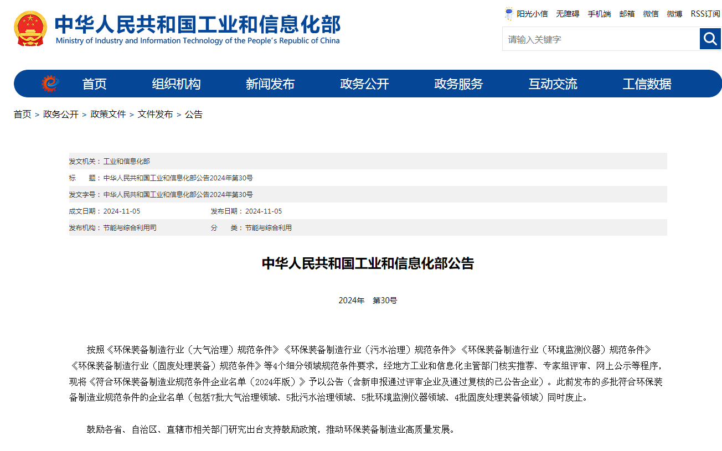Screen dimensions: 722x451
Task: Go to 首页 in the breadcrumb
Action: pyautogui.click(x=23, y=114)
